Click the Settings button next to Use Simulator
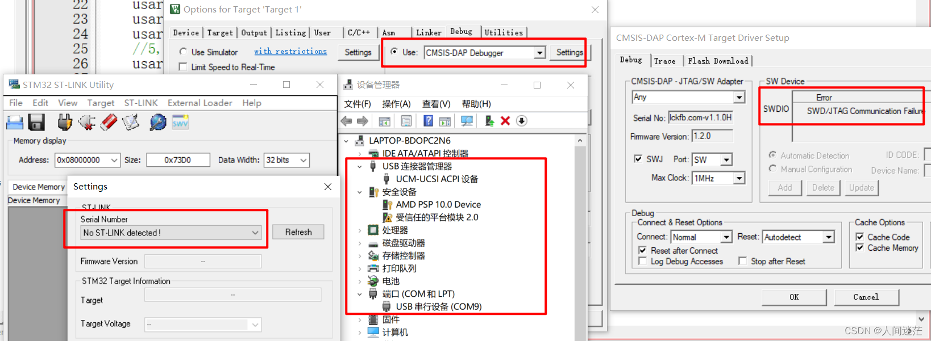The image size is (931, 341). point(358,52)
